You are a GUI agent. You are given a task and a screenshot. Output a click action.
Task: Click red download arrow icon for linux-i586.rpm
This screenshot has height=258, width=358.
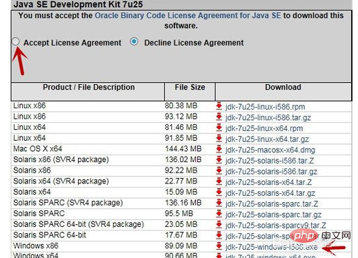point(219,106)
